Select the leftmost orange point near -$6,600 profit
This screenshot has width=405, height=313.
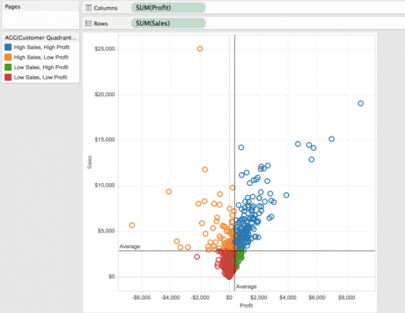132,225
